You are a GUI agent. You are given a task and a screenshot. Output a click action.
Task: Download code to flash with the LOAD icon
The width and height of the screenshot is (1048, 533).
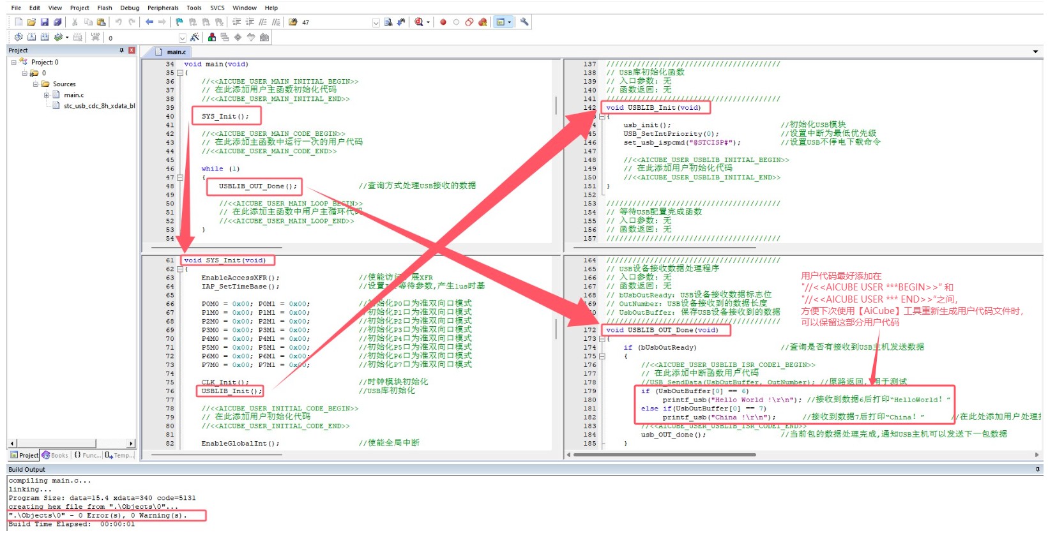click(x=95, y=37)
